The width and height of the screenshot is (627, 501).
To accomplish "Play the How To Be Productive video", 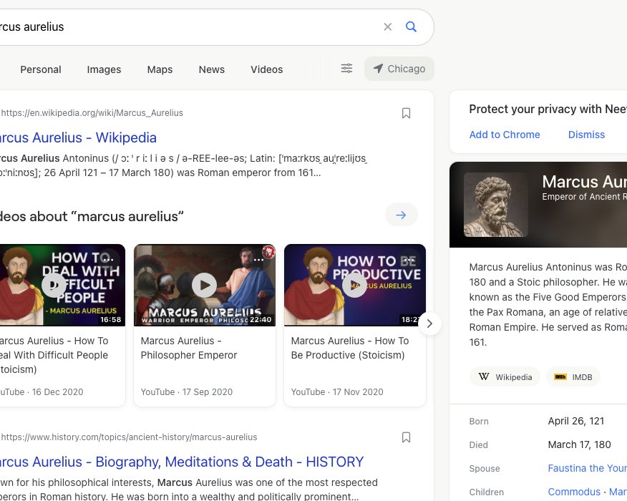I will [x=355, y=285].
